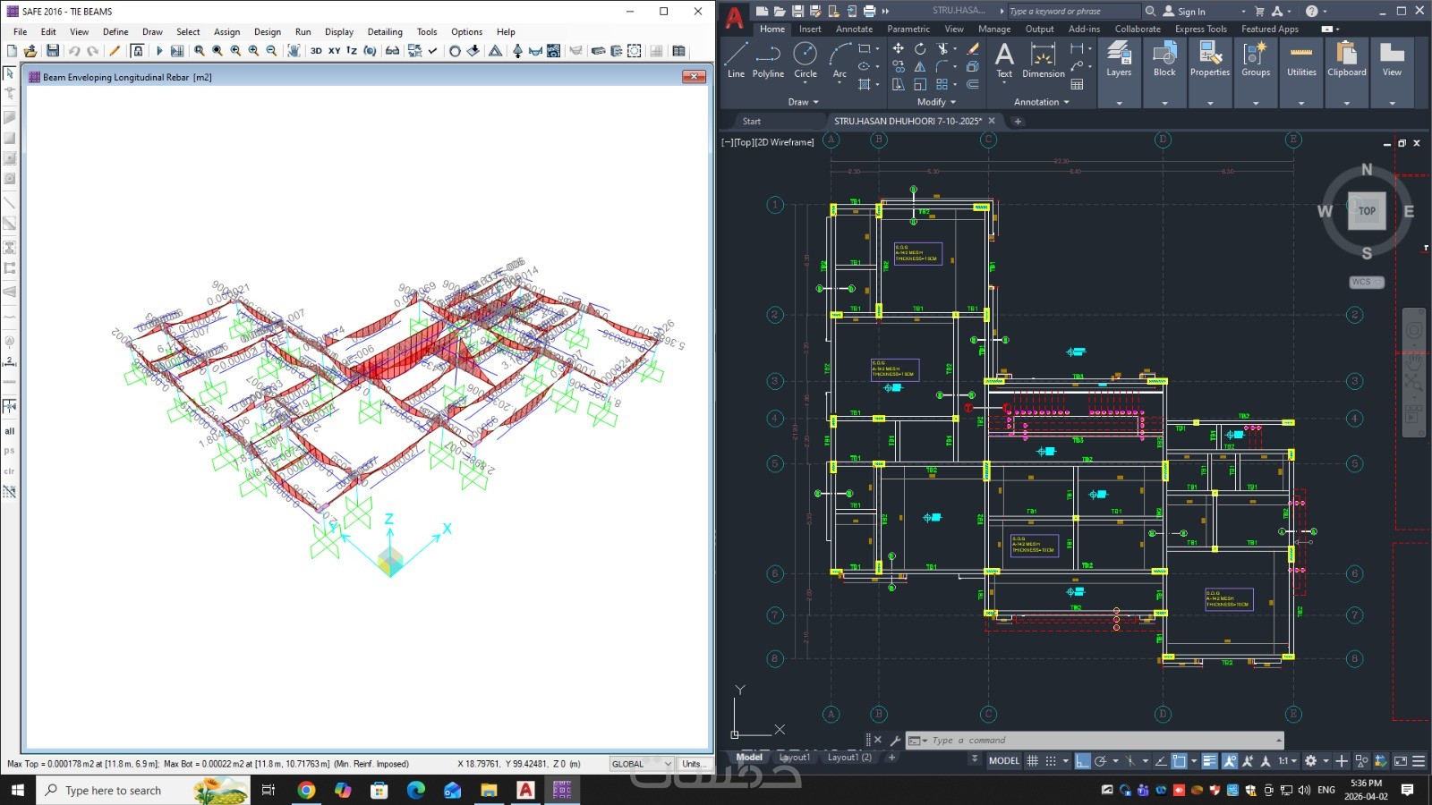Screen dimensions: 1432x805
Task: Open the Layout1 tab
Action: [x=794, y=758]
